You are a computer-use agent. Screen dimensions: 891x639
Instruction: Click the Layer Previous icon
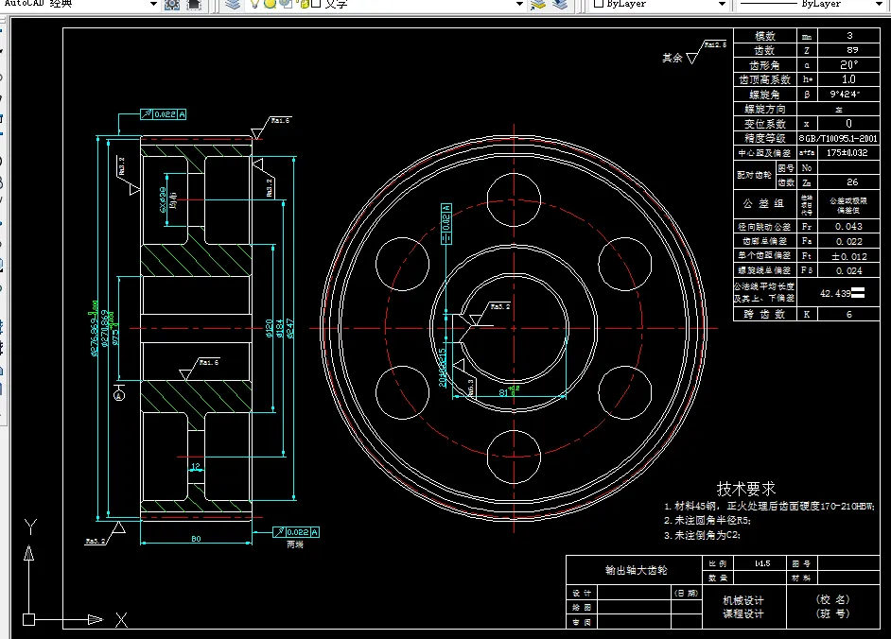pos(560,5)
